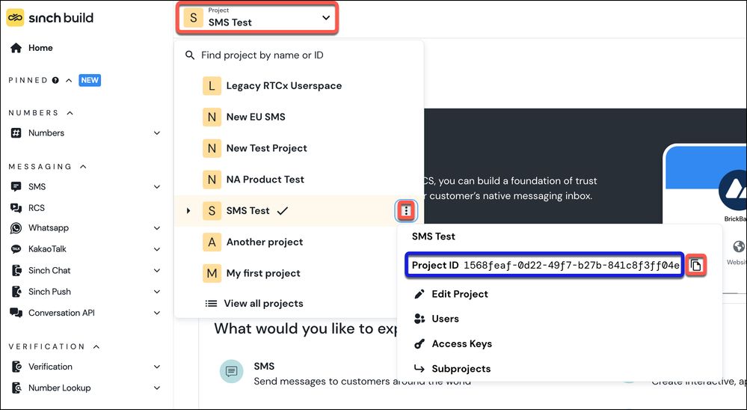Click the Numbers hash icon

click(16, 133)
